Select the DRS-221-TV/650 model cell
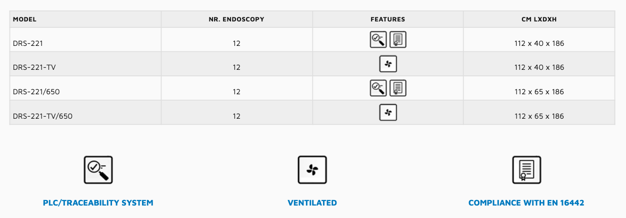 (x=85, y=116)
